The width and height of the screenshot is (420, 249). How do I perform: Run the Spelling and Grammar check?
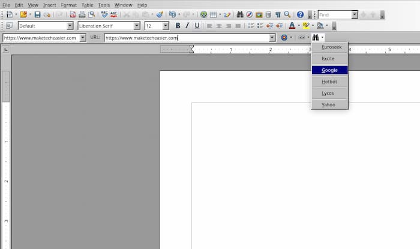point(105,14)
